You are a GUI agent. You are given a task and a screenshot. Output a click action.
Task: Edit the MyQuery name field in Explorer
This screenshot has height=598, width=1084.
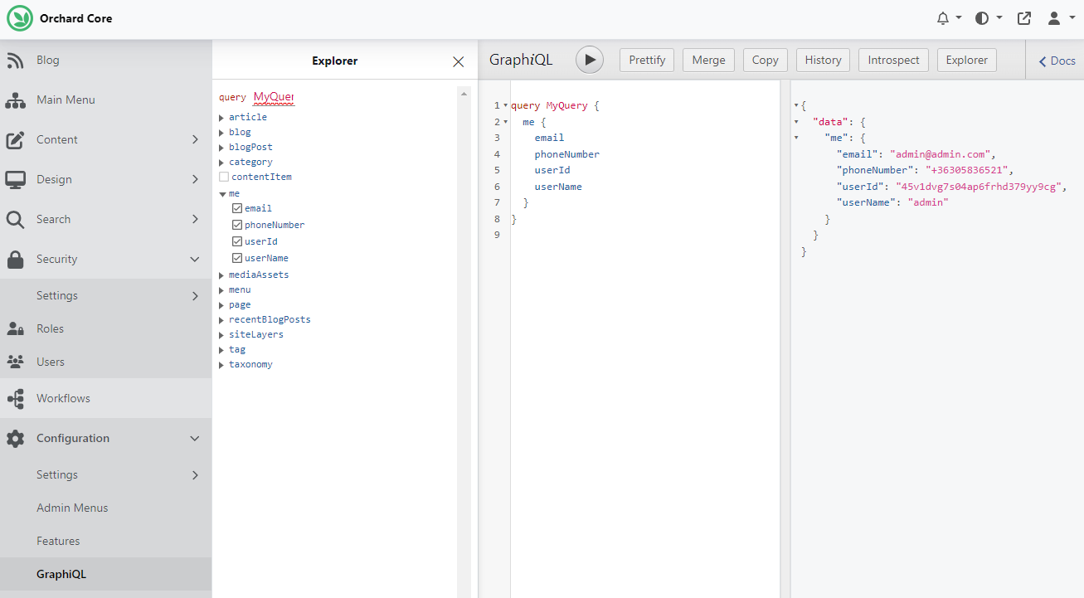(274, 97)
